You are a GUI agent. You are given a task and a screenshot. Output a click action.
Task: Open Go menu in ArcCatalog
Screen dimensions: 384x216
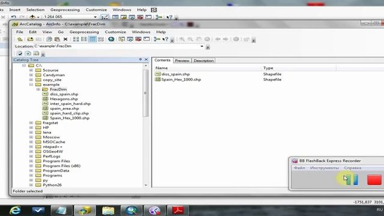pos(61,32)
